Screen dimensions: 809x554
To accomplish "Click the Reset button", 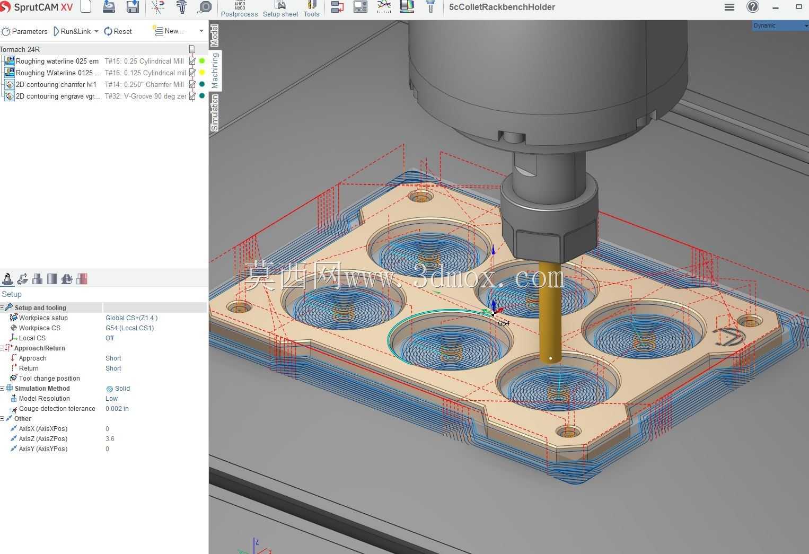I will 118,31.
